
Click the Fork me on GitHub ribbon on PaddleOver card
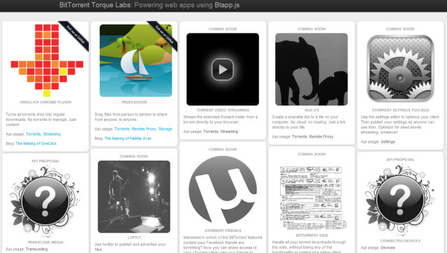pos(165,35)
